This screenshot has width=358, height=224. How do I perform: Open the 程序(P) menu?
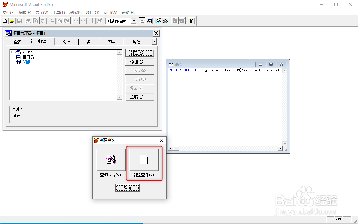click(75, 13)
